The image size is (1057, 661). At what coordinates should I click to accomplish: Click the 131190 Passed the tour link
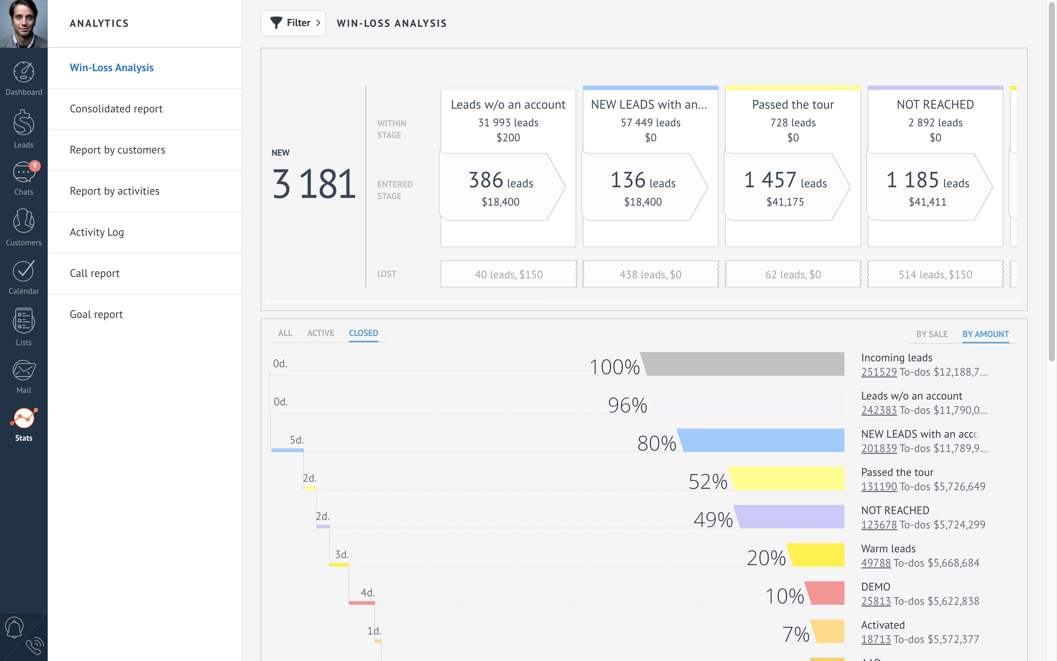(x=879, y=487)
